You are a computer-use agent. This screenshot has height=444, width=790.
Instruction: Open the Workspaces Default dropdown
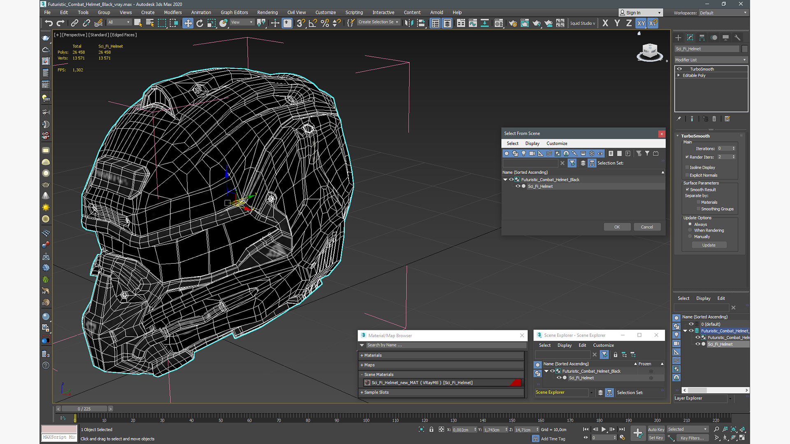tap(723, 13)
